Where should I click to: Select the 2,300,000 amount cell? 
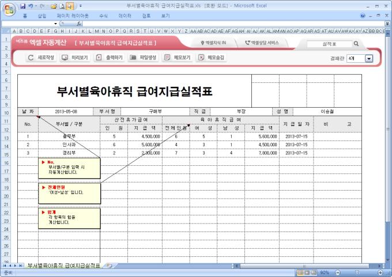(x=145, y=153)
